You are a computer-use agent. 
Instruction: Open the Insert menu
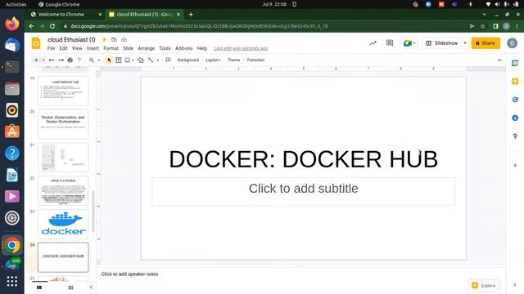93,48
